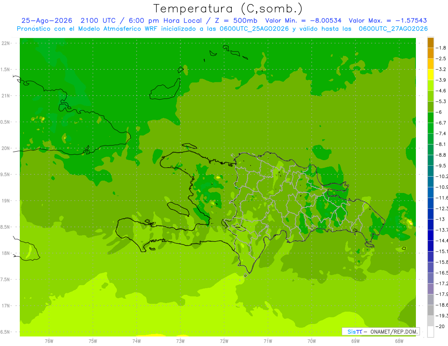Click the "-15.8" colorbar label
Image resolution: width=448 pixels, height=346 pixels.
click(442, 262)
